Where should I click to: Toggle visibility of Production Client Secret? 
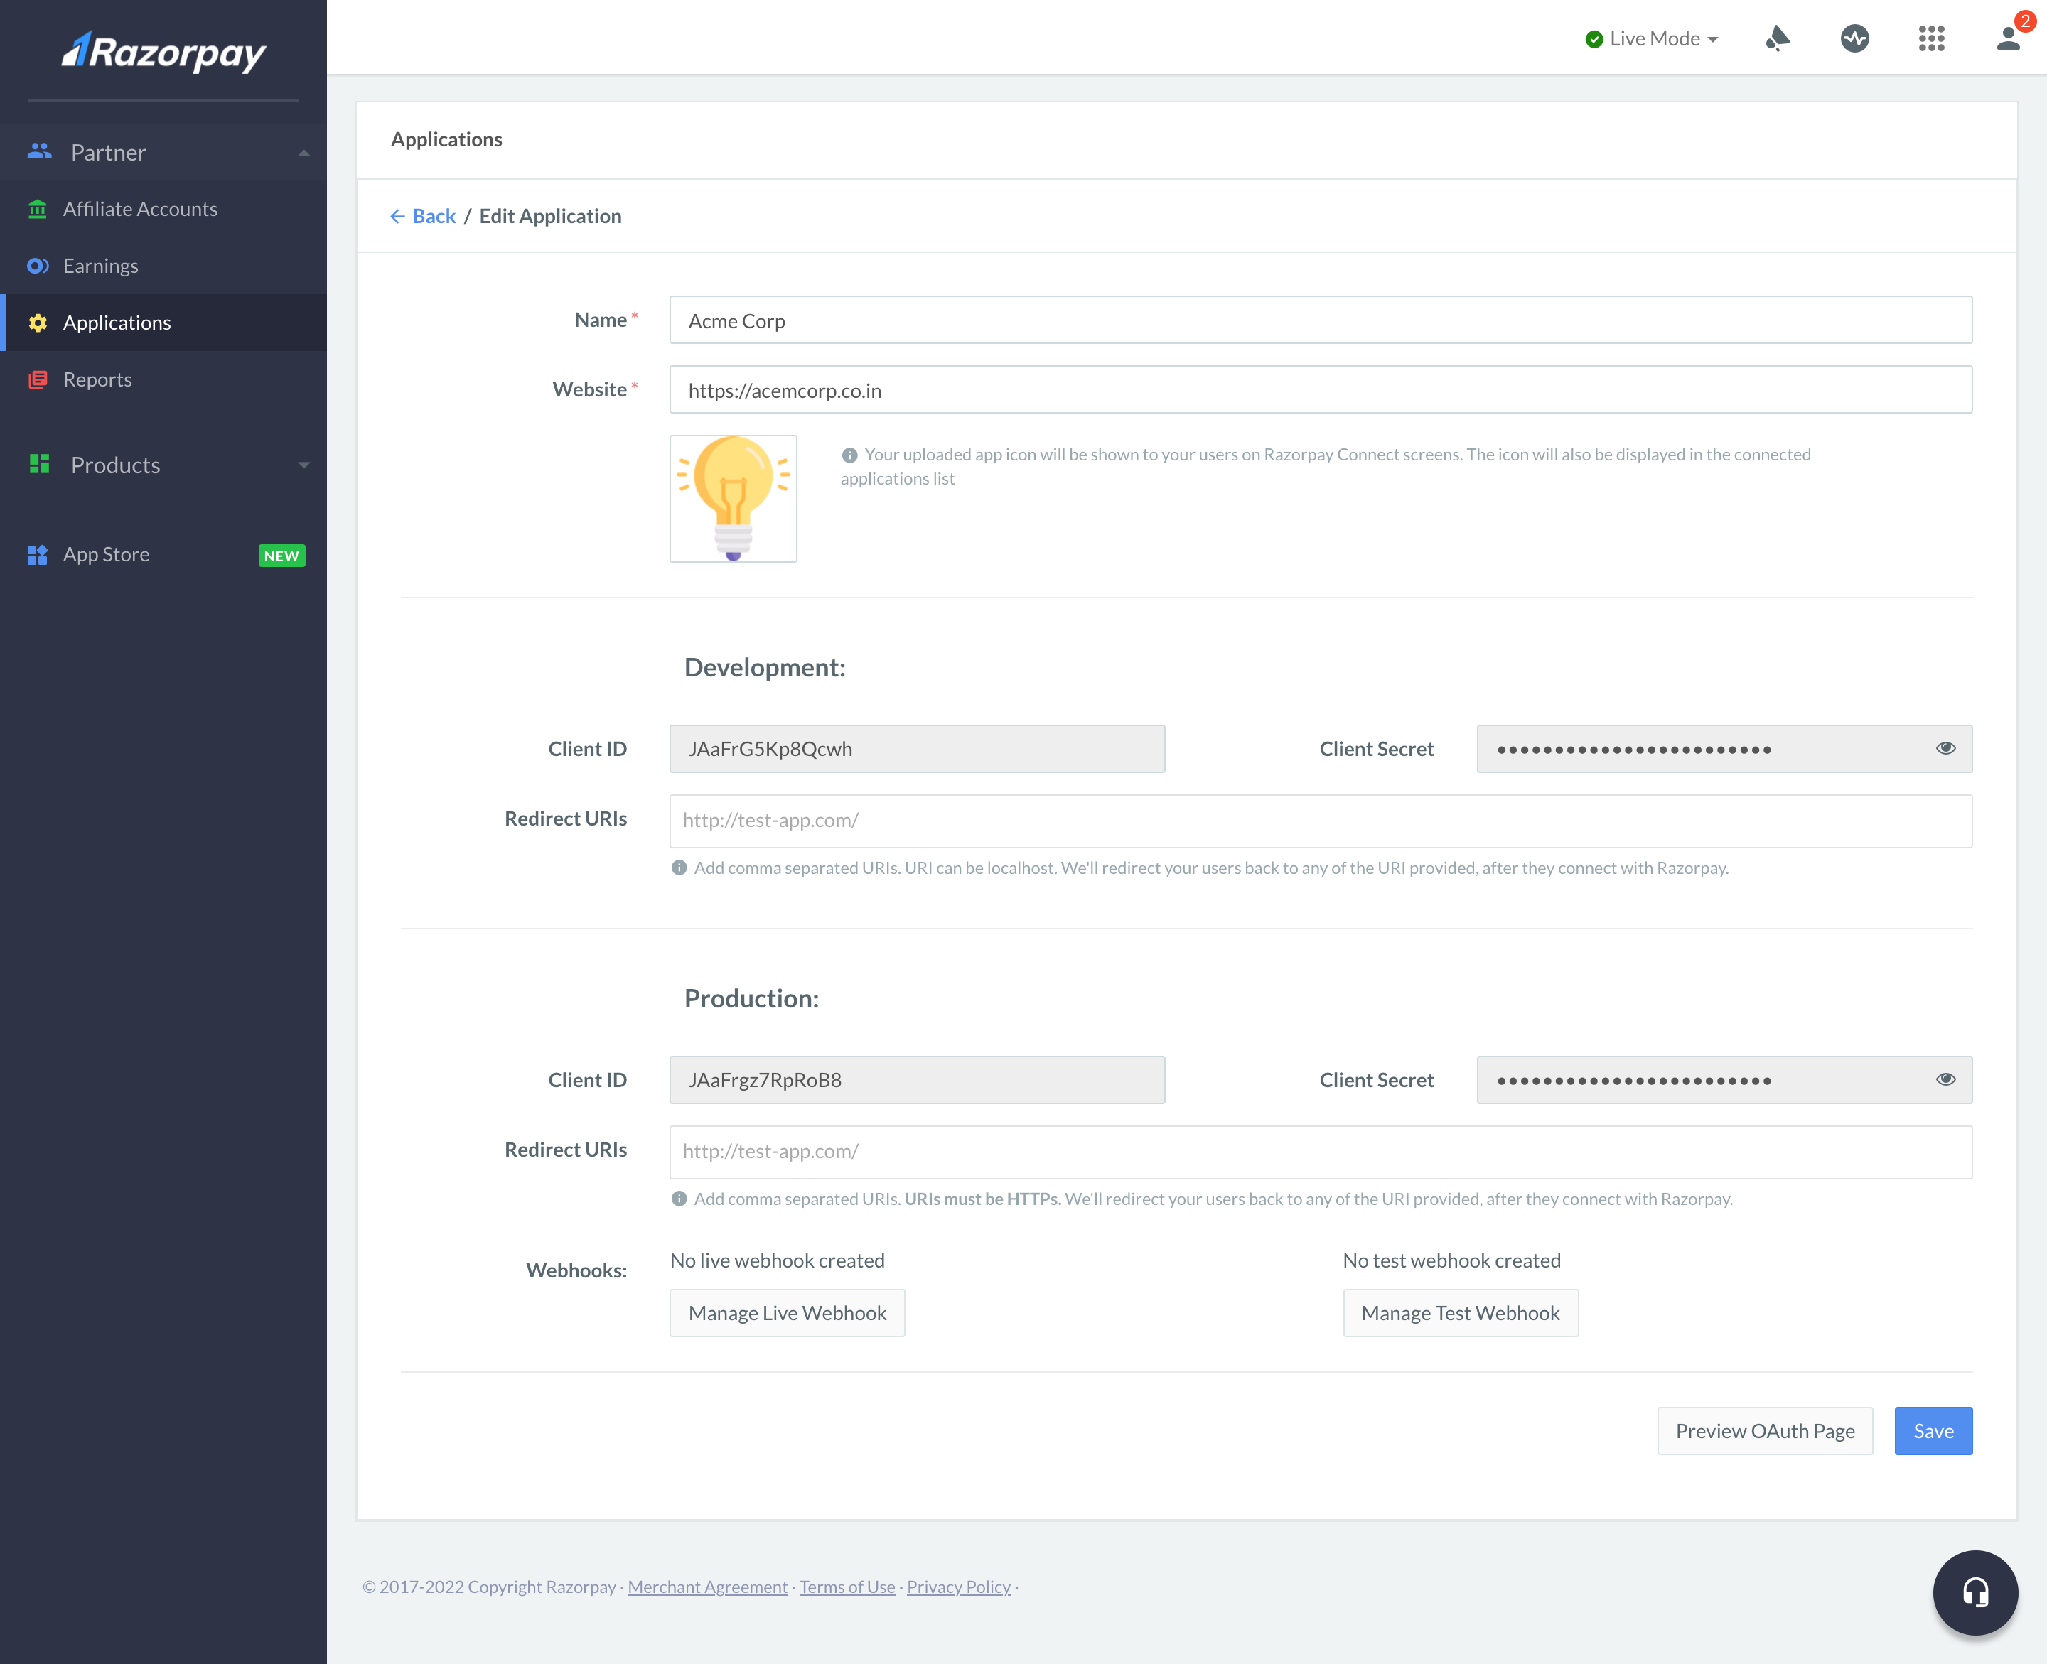point(1945,1079)
